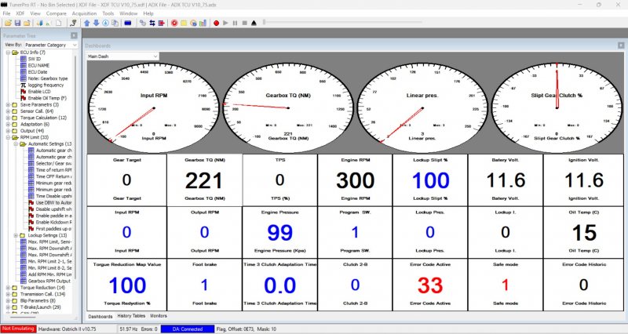Select the Enable Oil Temp (F) flag
This screenshot has height=334, width=628.
[49, 98]
